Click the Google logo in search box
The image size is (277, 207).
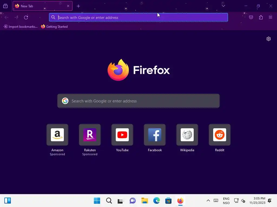point(65,101)
